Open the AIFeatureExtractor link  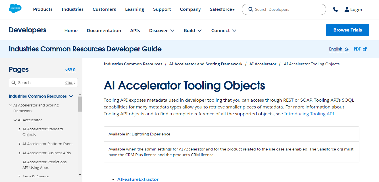(x=138, y=179)
